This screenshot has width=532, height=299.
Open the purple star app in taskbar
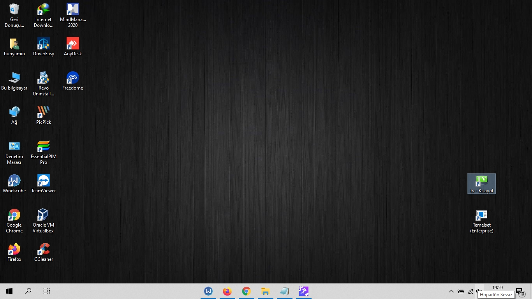coord(304,291)
